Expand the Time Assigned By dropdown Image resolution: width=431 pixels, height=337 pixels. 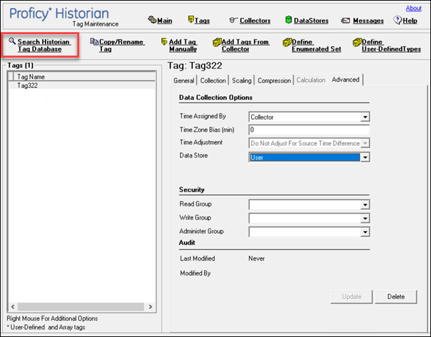point(365,117)
